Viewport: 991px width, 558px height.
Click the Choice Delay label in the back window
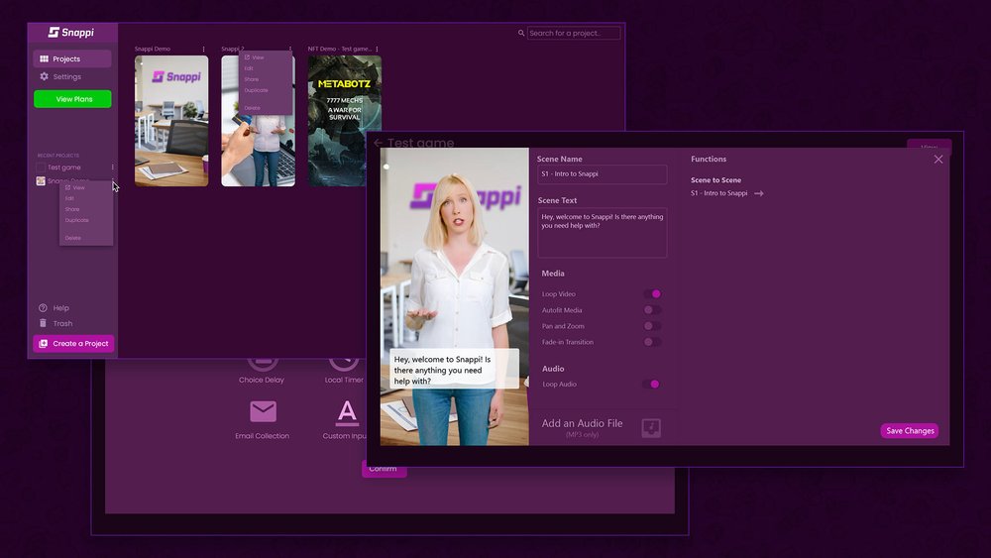(x=261, y=380)
